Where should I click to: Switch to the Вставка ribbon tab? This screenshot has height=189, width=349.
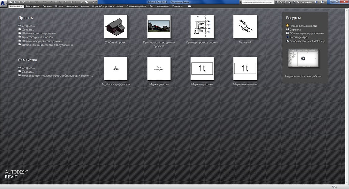pyautogui.click(x=59, y=6)
